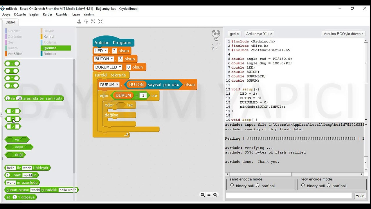
Task: Pick the subtraction operator block
Action: [12, 71]
